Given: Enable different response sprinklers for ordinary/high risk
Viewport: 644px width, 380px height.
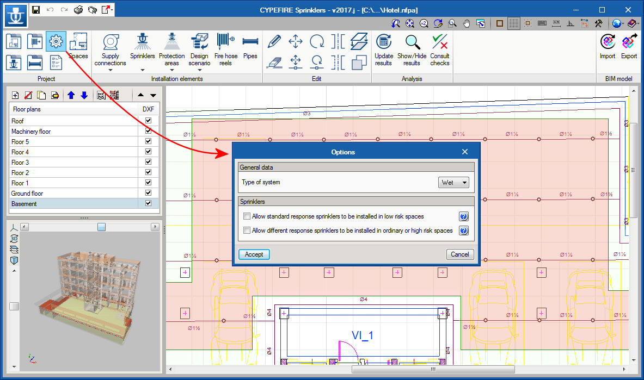Looking at the screenshot, I should (247, 231).
